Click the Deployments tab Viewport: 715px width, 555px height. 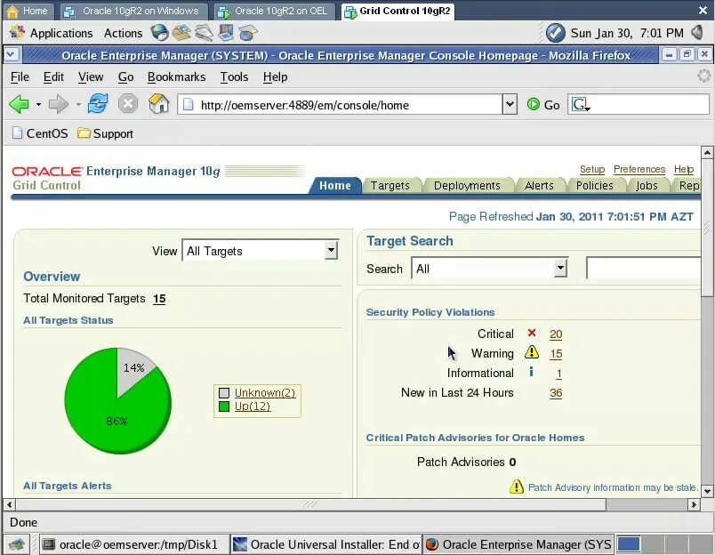467,186
